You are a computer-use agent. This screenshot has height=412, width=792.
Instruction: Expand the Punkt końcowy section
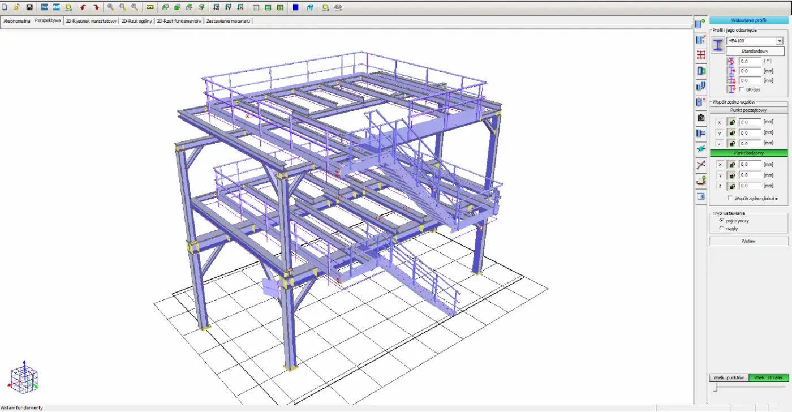click(748, 153)
